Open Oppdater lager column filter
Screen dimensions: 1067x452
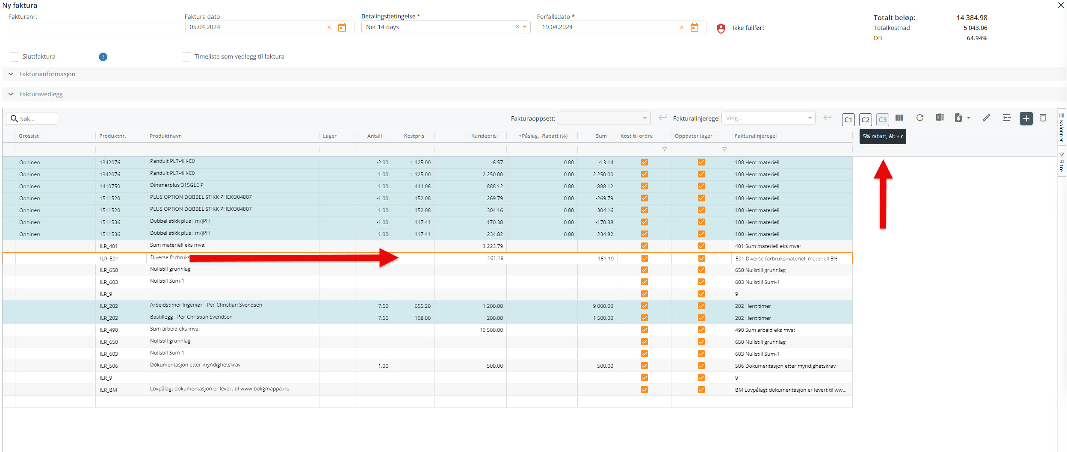click(724, 149)
